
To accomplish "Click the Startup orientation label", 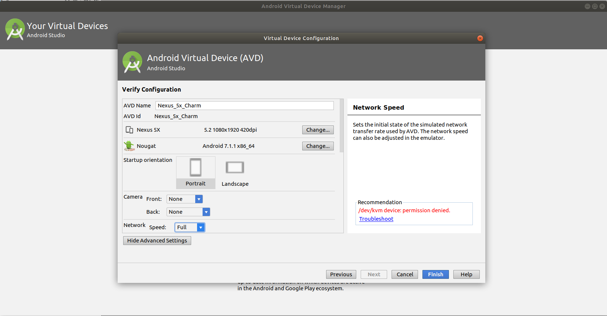I will [x=148, y=160].
